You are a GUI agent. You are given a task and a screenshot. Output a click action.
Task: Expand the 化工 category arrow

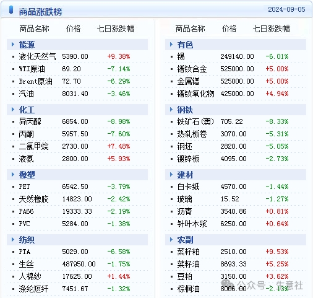tap(13, 110)
